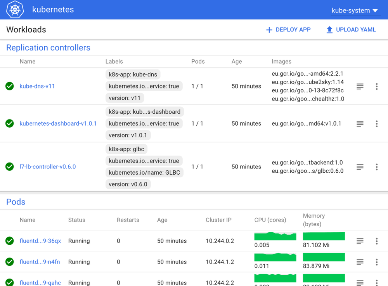This screenshot has width=388, height=286.
Task: Click the running status icon for fluentd...9-n4fn
Action: pyautogui.click(x=10, y=262)
